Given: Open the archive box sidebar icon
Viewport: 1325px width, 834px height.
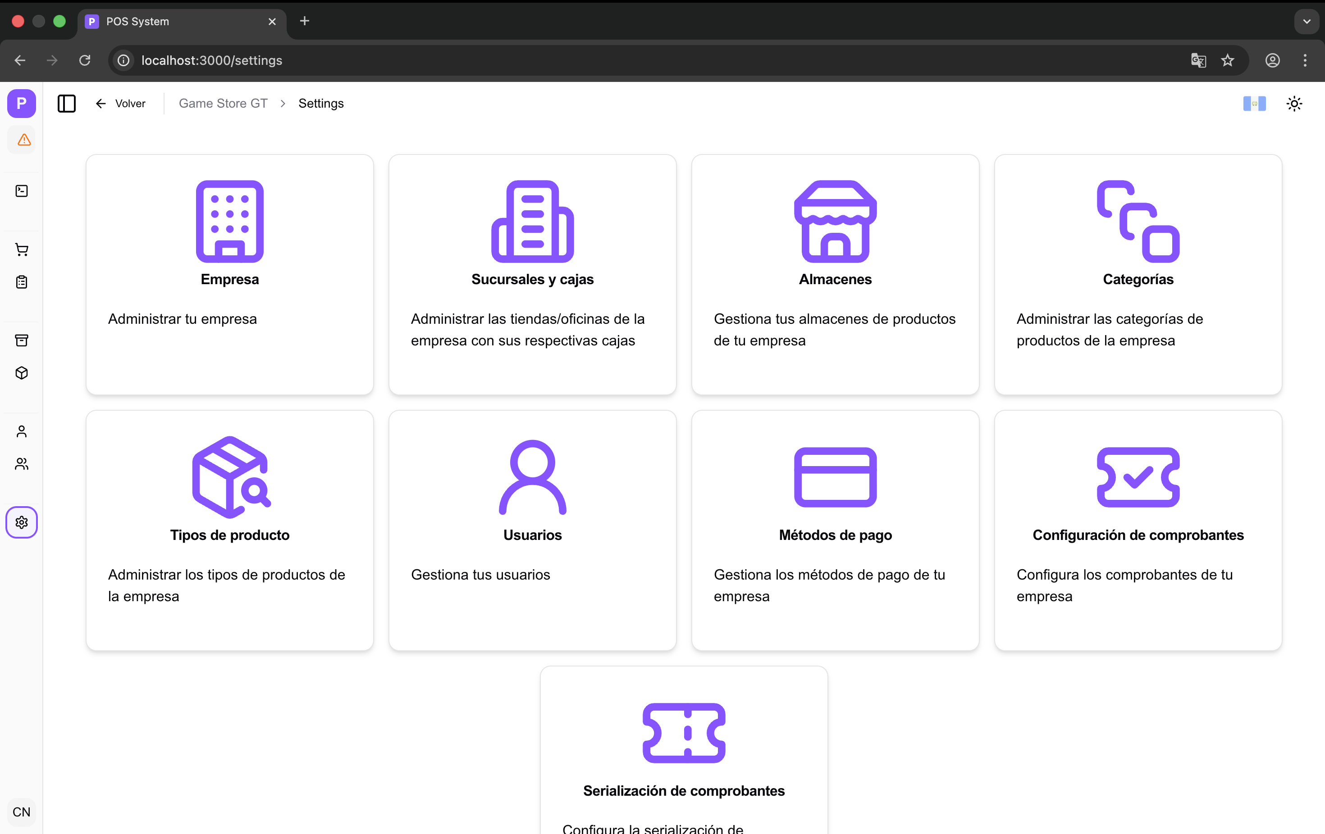Looking at the screenshot, I should [x=22, y=340].
